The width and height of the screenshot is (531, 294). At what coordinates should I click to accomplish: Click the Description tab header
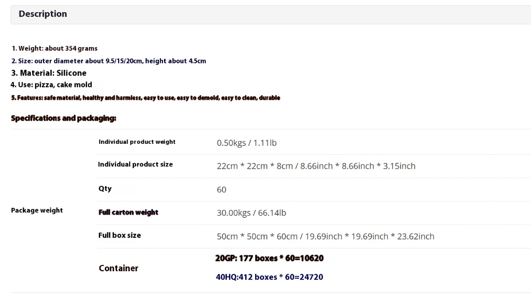click(x=43, y=14)
